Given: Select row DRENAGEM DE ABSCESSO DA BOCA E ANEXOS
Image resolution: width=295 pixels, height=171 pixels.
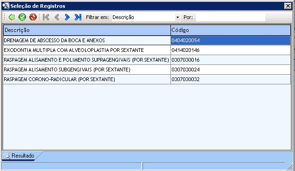Looking at the screenshot, I should pos(87,40).
